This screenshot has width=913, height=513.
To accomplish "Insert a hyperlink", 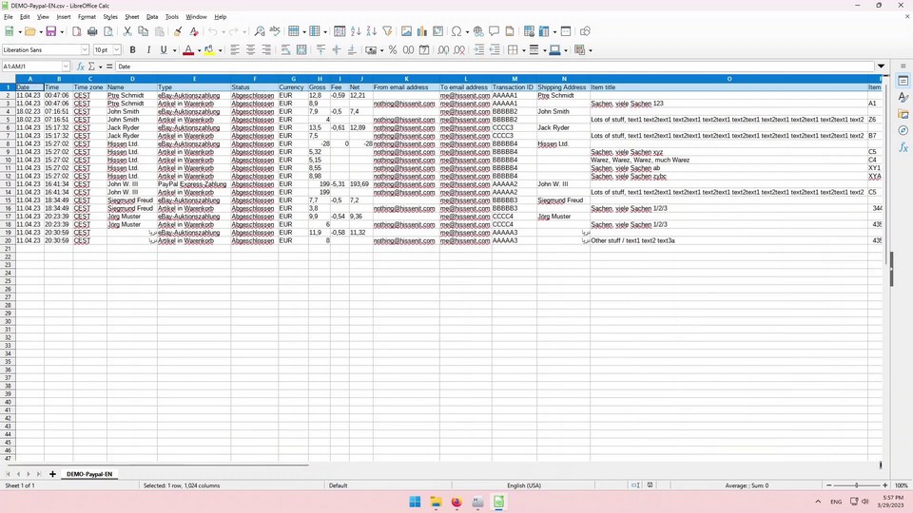I will pos(478,31).
